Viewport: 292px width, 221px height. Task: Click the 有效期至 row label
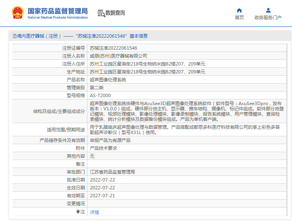(x=76, y=196)
